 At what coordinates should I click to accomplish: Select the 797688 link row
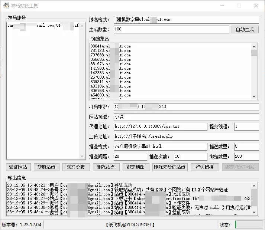pyautogui.click(x=110, y=55)
